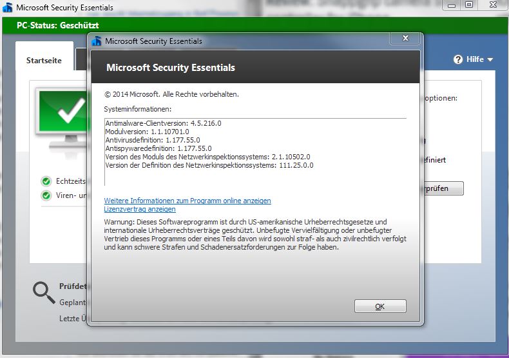Select the 'Antimalware-Clientversion: 4.5.216.0' line
The height and width of the screenshot is (358, 509).
163,123
